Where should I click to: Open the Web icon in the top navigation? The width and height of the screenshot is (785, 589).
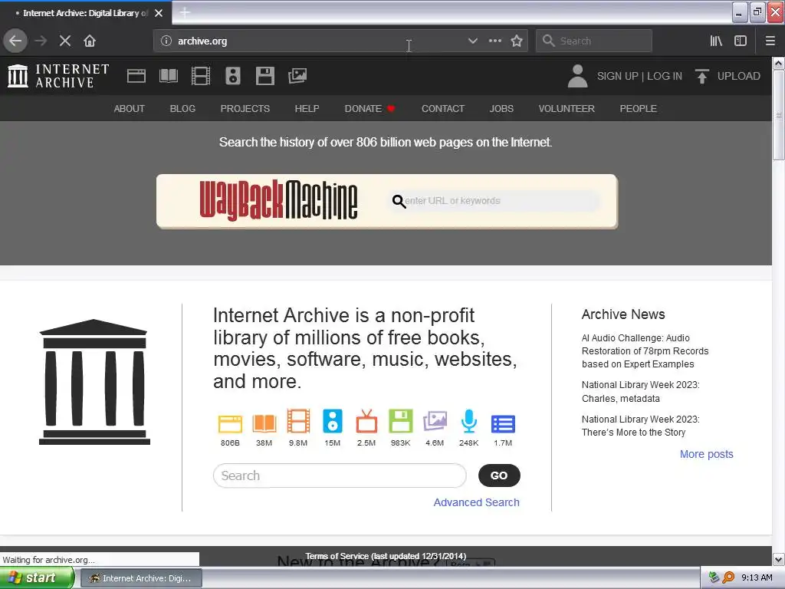[x=136, y=76]
